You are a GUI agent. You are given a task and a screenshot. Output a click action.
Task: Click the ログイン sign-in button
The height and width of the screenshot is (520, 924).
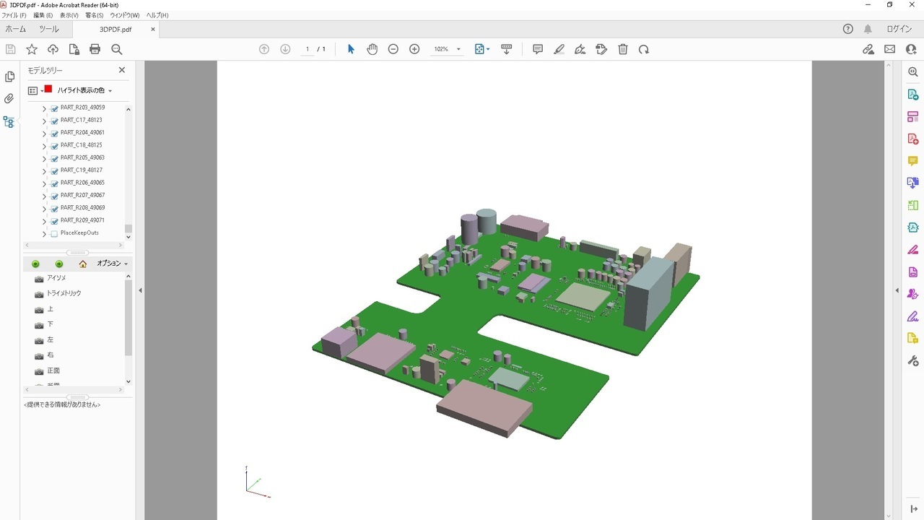pos(899,29)
